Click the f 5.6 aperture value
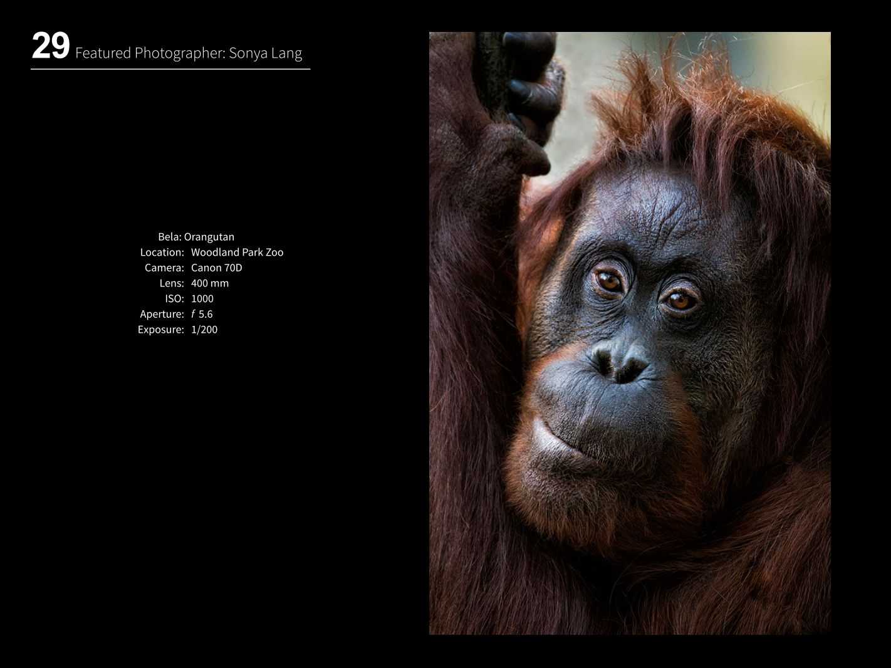Screen dimensions: 891x668 pyautogui.click(x=202, y=314)
